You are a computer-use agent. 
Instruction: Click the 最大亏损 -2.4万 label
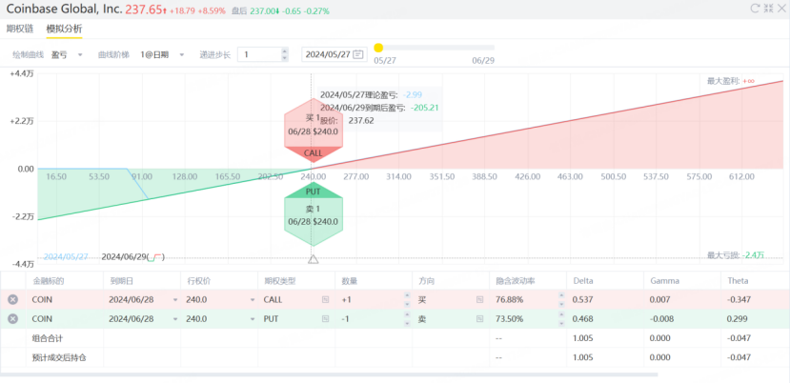(736, 255)
